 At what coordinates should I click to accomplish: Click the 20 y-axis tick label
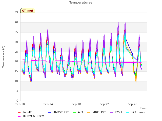16,62
